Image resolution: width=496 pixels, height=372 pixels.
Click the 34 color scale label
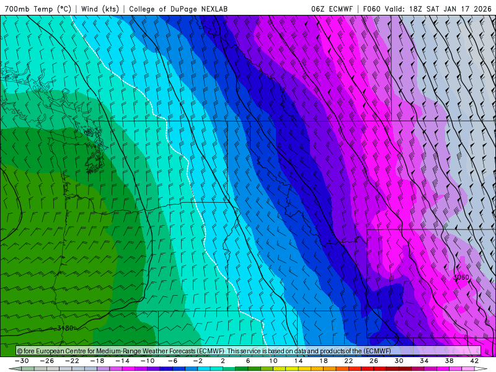[424, 361]
